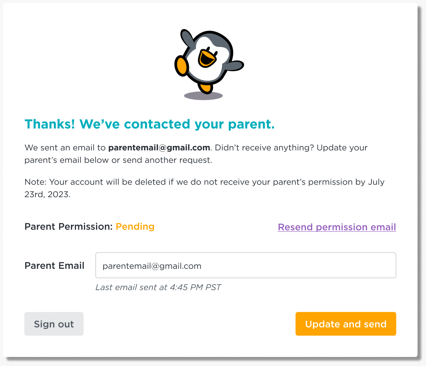Click the penguin's raised grey flipper
Screen dimensions: 426x366
point(187,38)
